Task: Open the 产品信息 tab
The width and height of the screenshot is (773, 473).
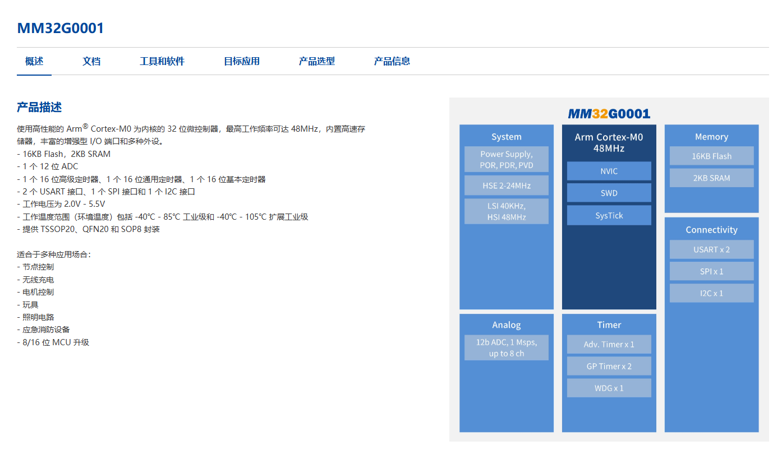Action: 392,61
